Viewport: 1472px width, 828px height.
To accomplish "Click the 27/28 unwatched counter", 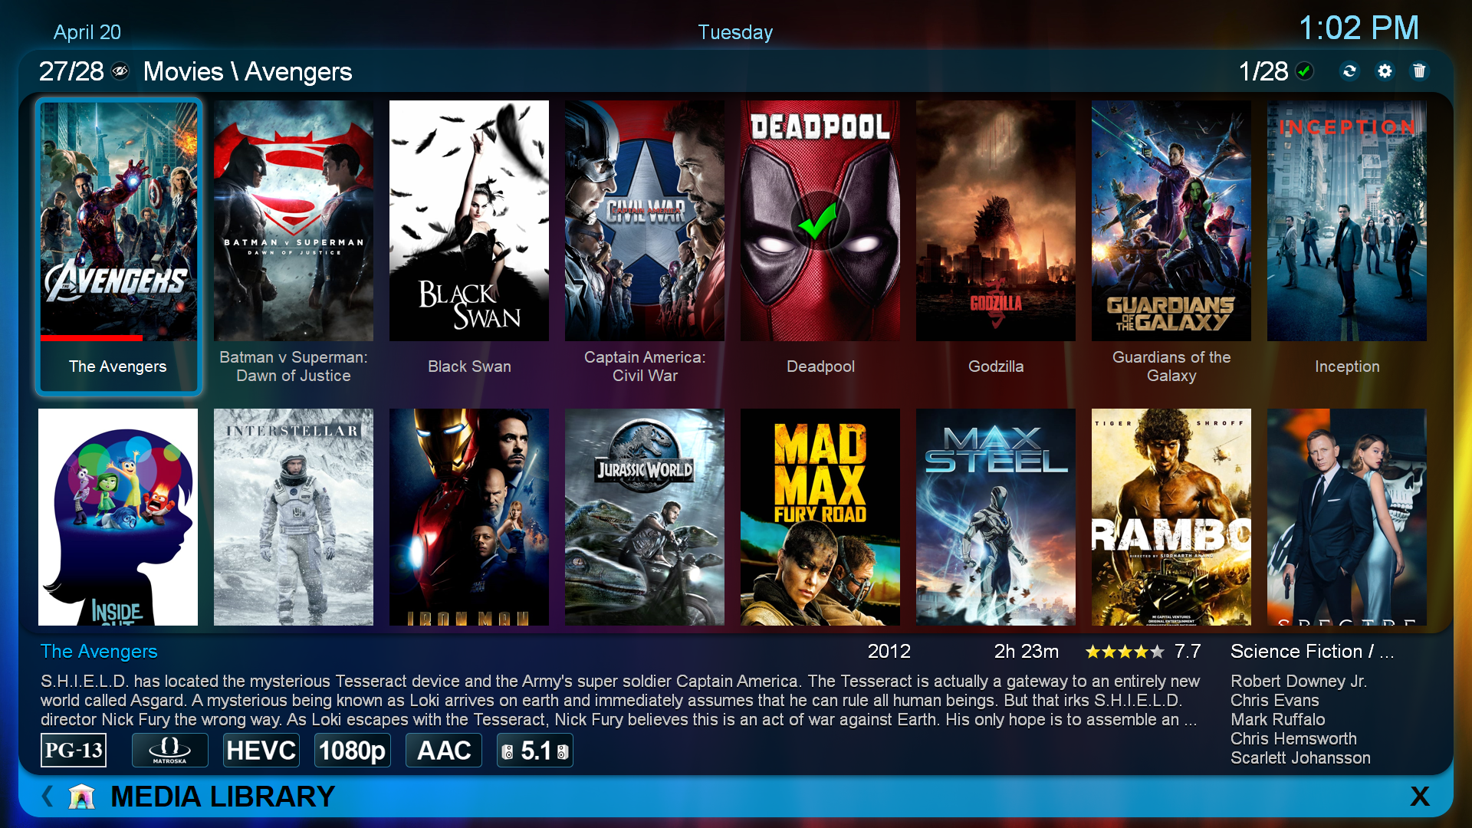I will pyautogui.click(x=71, y=71).
